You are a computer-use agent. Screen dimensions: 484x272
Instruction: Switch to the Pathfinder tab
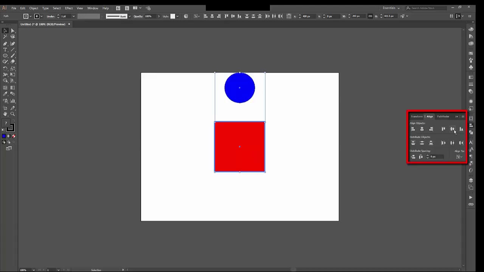pos(443,116)
